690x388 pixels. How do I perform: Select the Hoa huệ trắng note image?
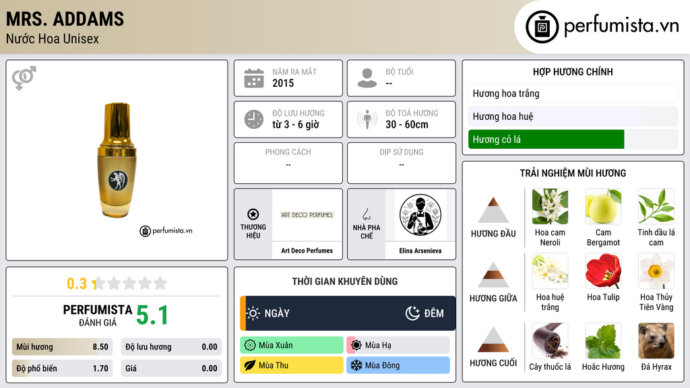[x=550, y=271]
